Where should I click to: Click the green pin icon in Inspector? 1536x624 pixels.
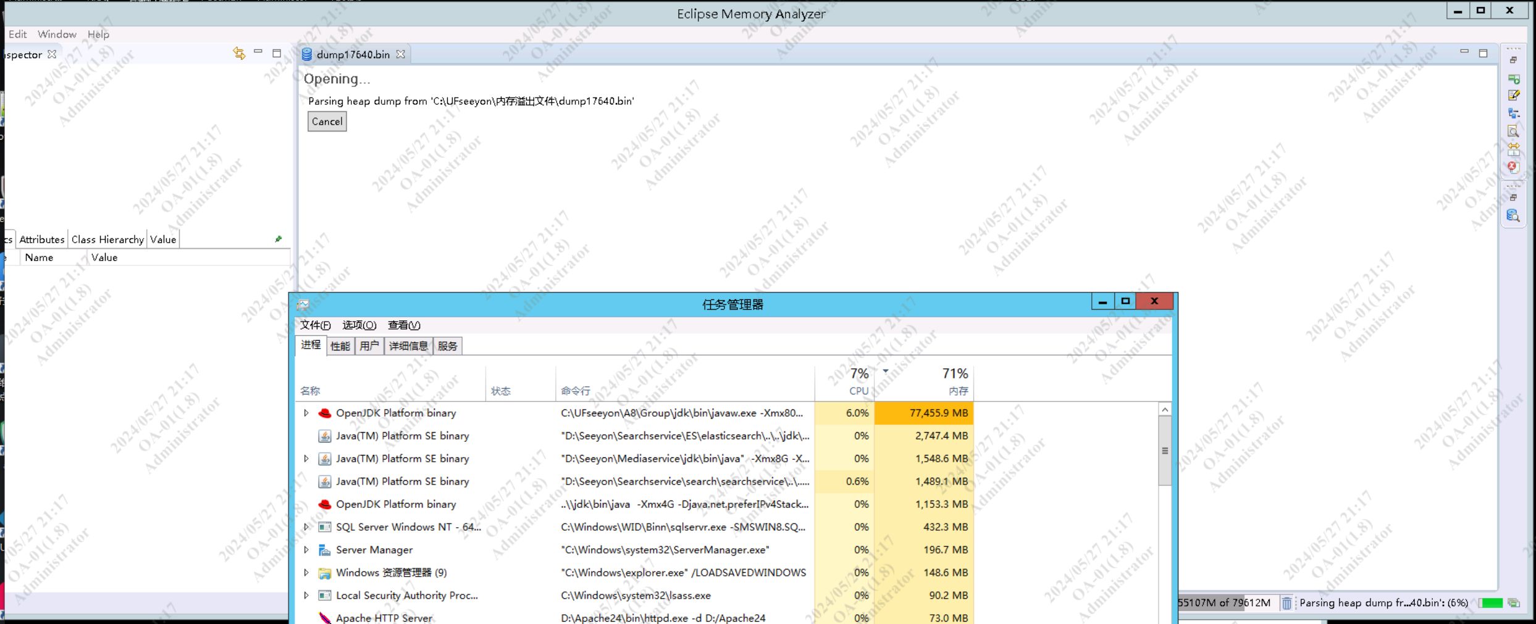point(279,239)
